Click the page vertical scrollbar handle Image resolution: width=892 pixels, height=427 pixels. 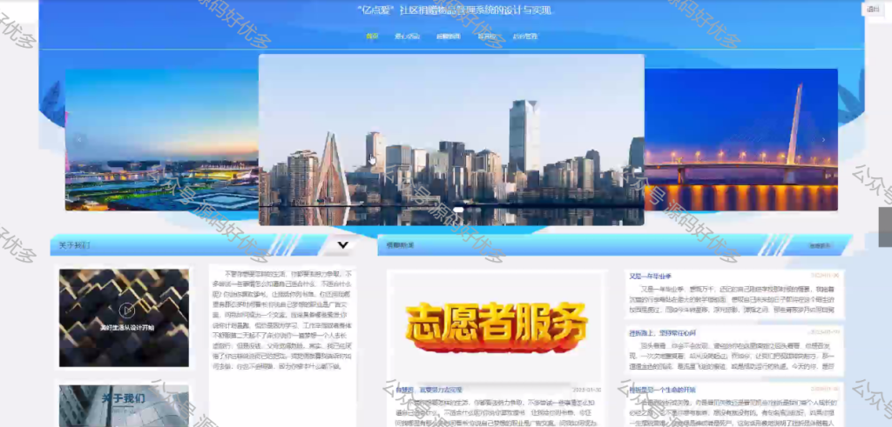885,227
